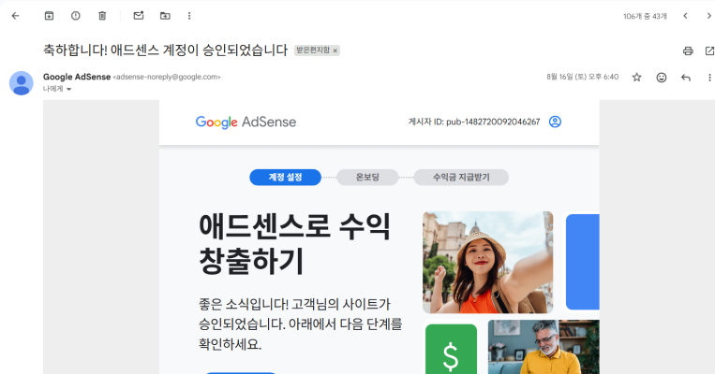The height and width of the screenshot is (374, 715).
Task: Archive this email
Action: pyautogui.click(x=49, y=16)
